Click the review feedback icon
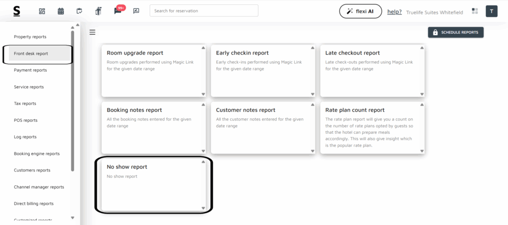508x225 pixels. (136, 11)
